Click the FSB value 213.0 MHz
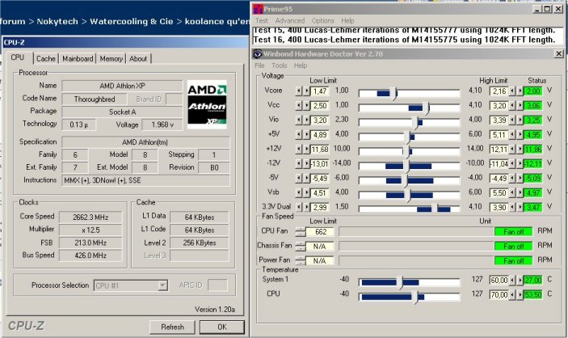 [x=90, y=243]
